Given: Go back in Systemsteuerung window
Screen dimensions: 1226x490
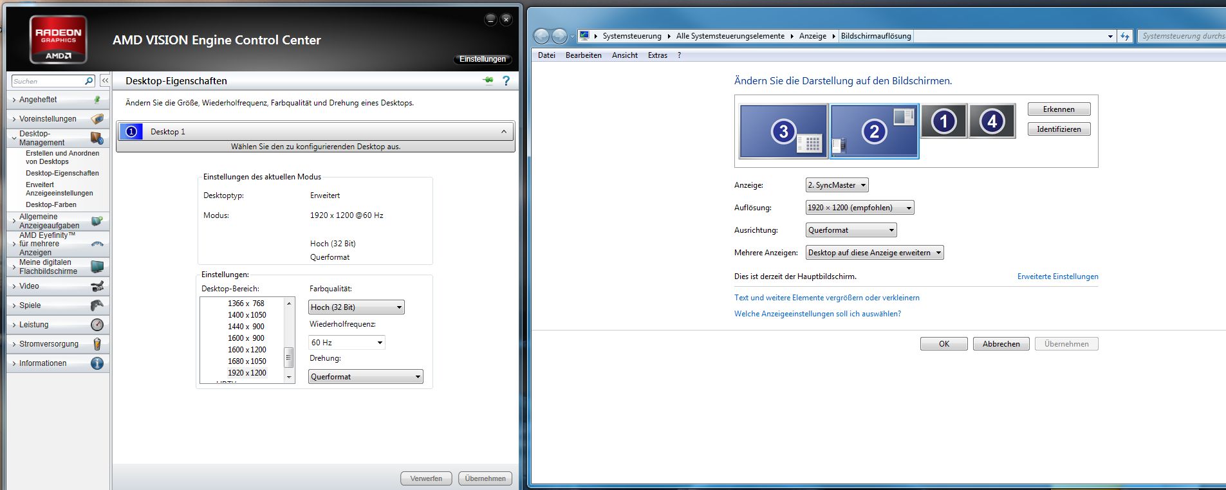Looking at the screenshot, I should pos(542,36).
